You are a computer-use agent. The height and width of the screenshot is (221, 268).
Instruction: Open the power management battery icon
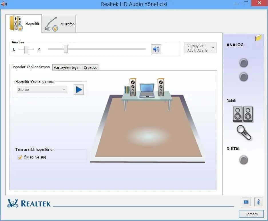coord(246,202)
